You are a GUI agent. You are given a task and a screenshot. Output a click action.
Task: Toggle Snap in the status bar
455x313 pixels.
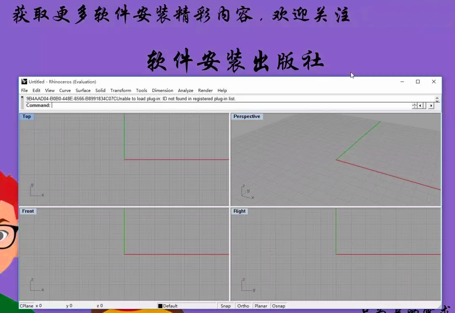(225, 306)
